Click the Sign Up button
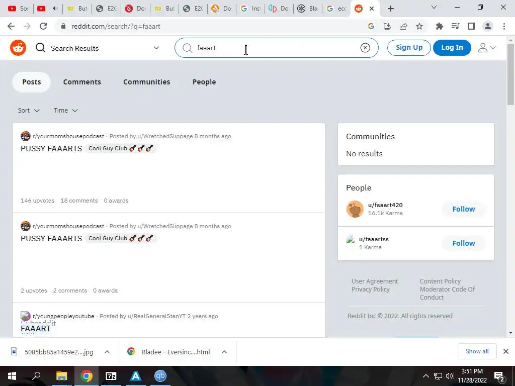Image resolution: width=515 pixels, height=386 pixels. [x=409, y=48]
